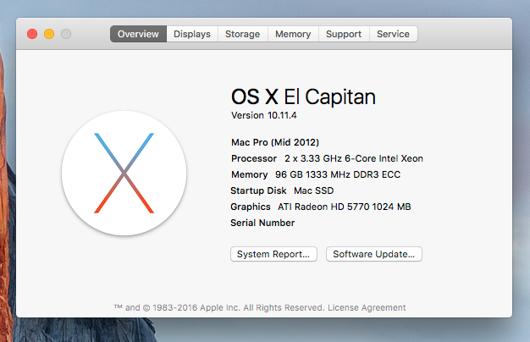Viewport: 530px width, 342px height.
Task: Go to the Memory tab
Action: (x=293, y=34)
